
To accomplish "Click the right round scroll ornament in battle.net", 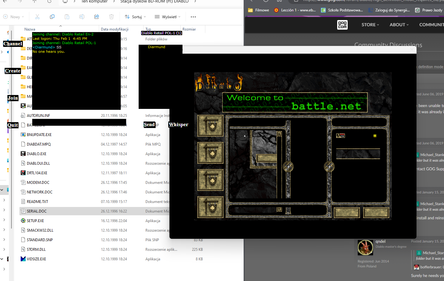I will [x=329, y=167].
